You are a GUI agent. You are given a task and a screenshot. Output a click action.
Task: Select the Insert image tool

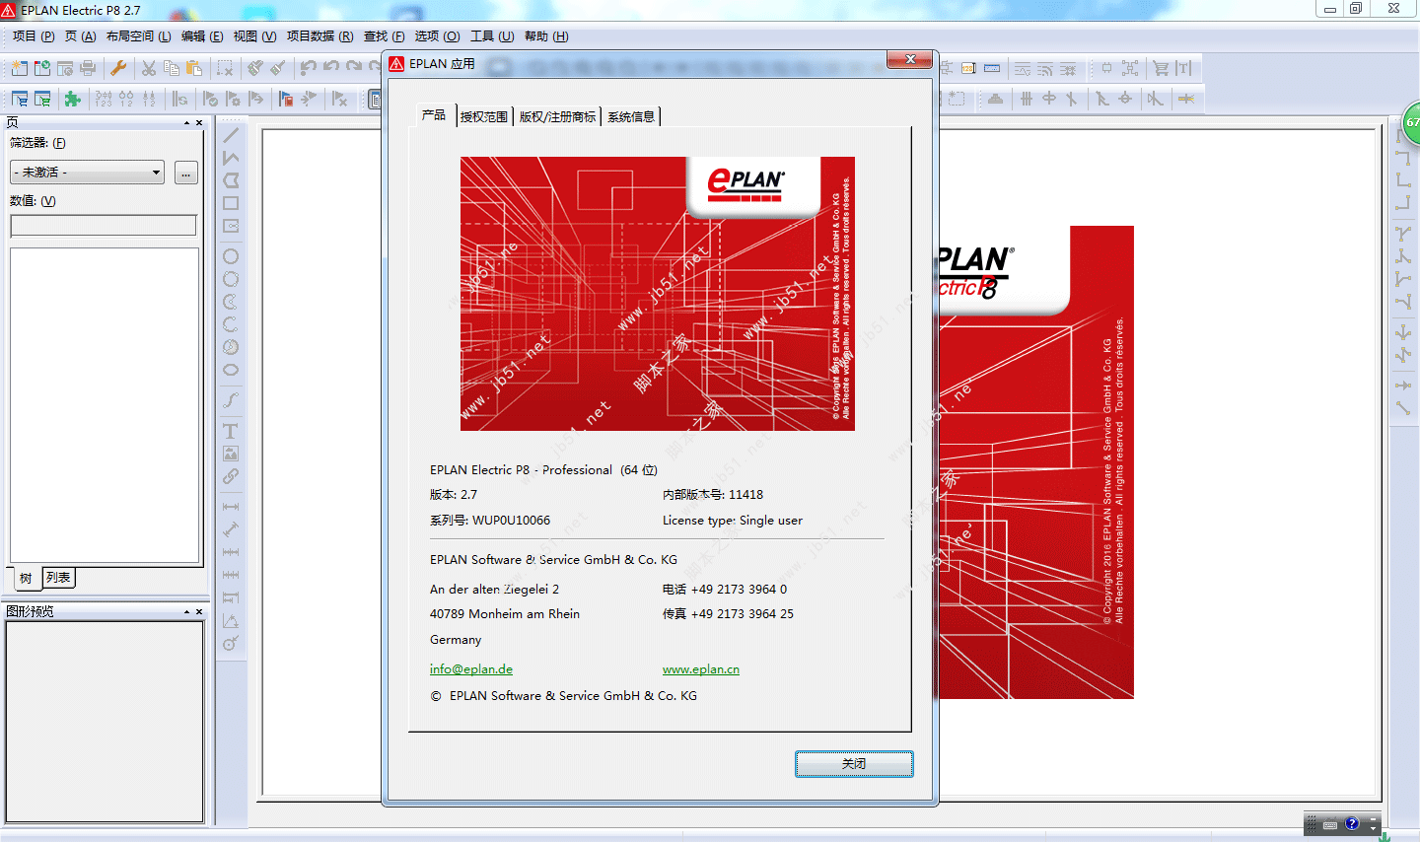tap(231, 454)
